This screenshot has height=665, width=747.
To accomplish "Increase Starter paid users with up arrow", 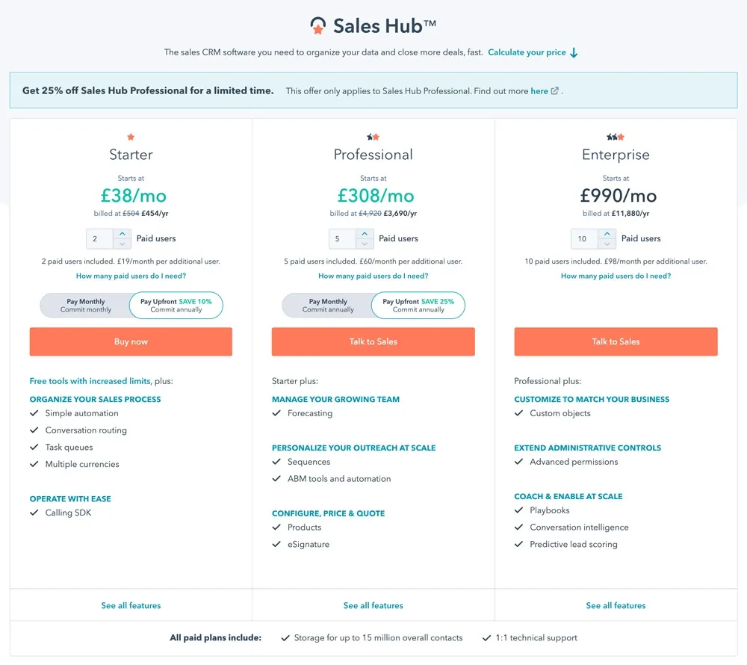I will pyautogui.click(x=123, y=234).
